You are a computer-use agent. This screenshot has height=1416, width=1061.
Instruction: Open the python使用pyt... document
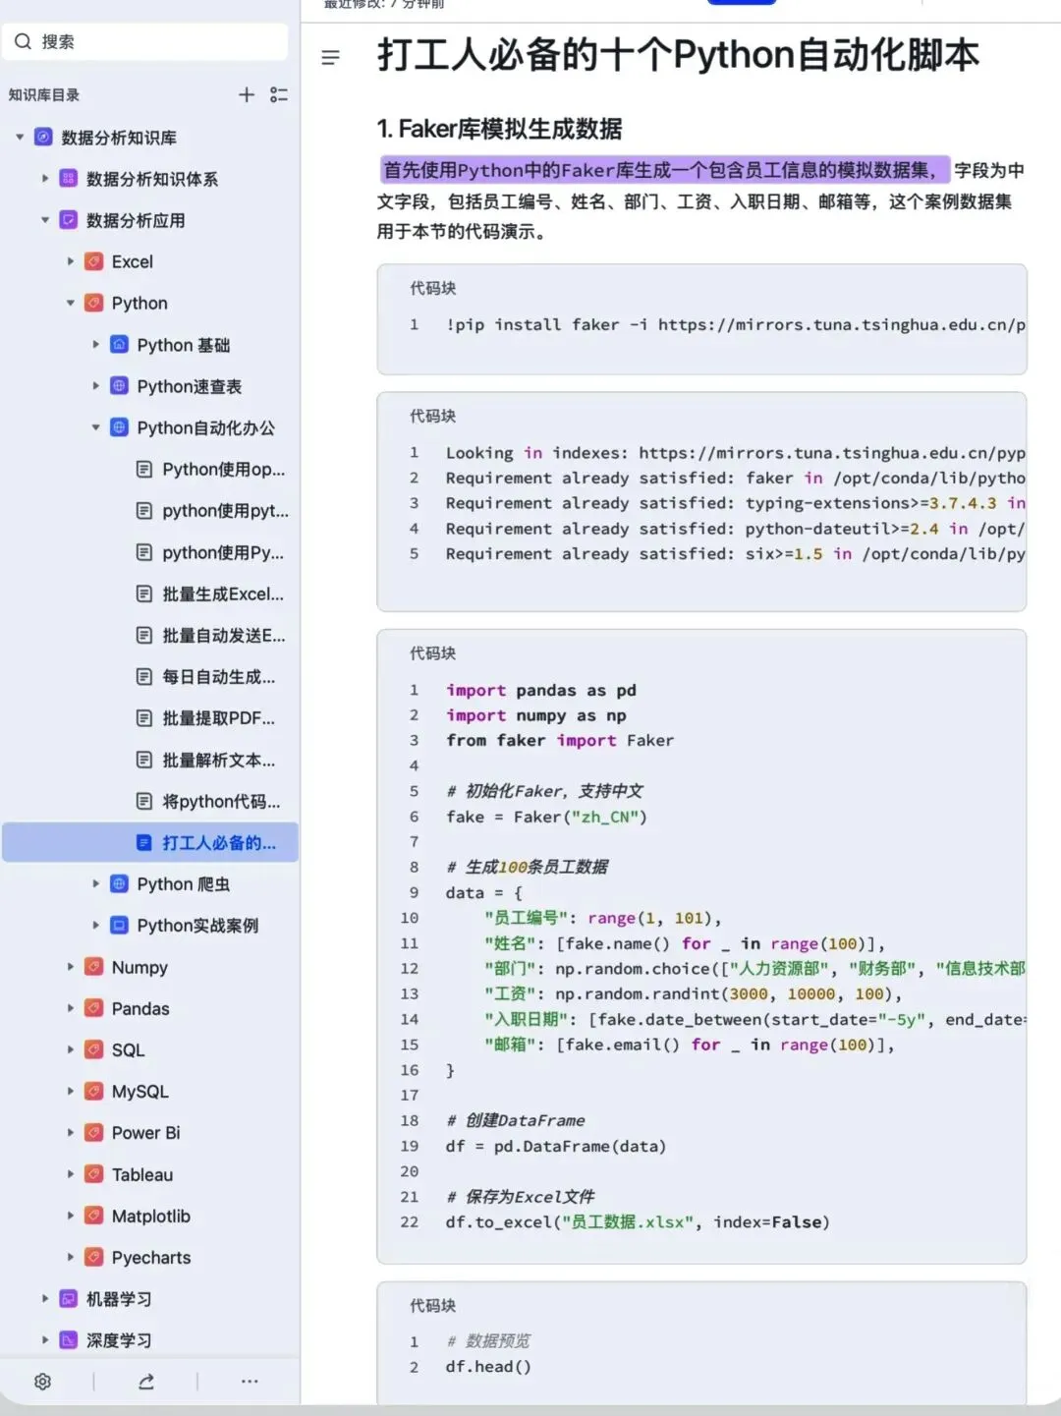pyautogui.click(x=226, y=511)
